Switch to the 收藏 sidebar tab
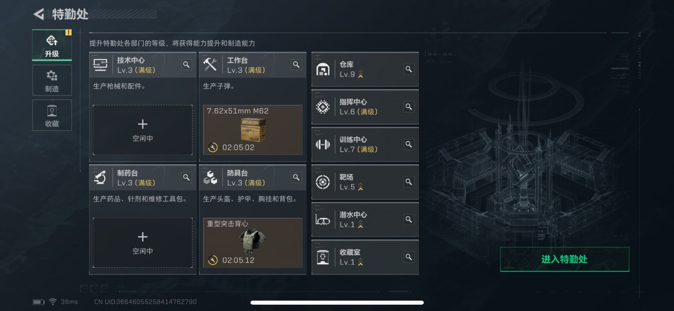 (x=52, y=115)
